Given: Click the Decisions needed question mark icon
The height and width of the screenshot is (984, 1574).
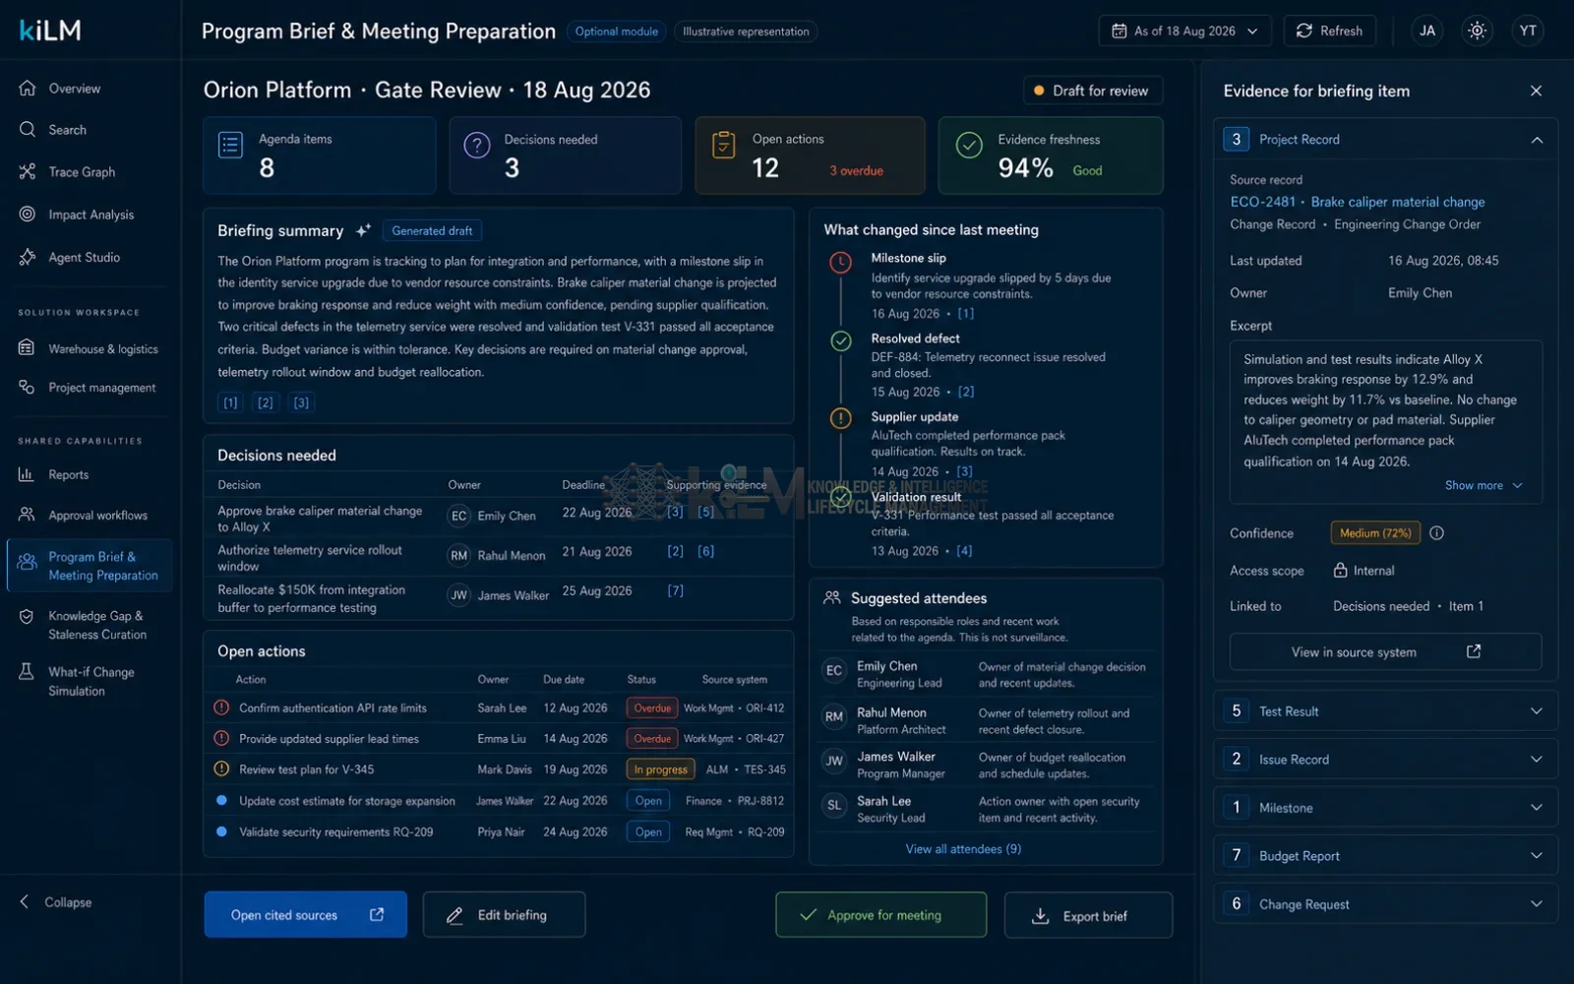Looking at the screenshot, I should 477,146.
